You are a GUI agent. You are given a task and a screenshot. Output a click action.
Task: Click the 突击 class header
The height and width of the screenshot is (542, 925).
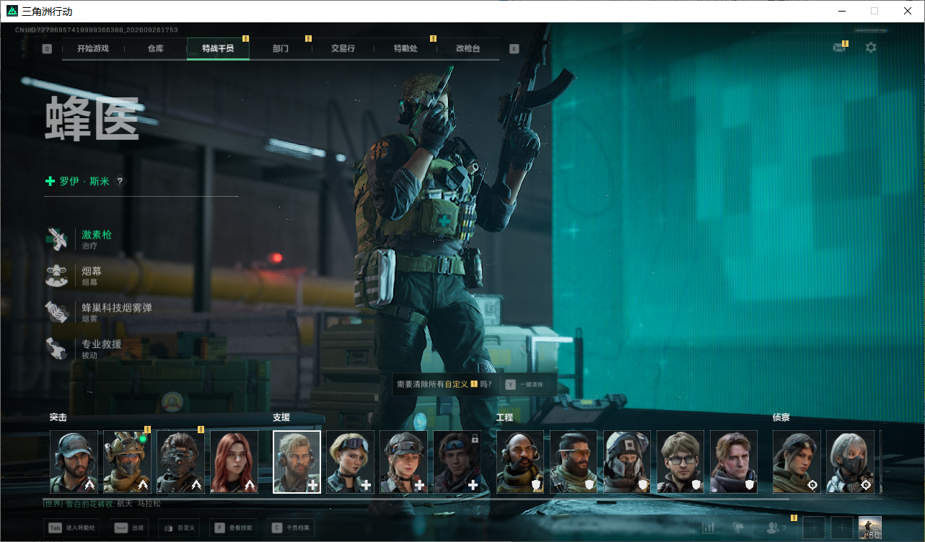coord(58,417)
